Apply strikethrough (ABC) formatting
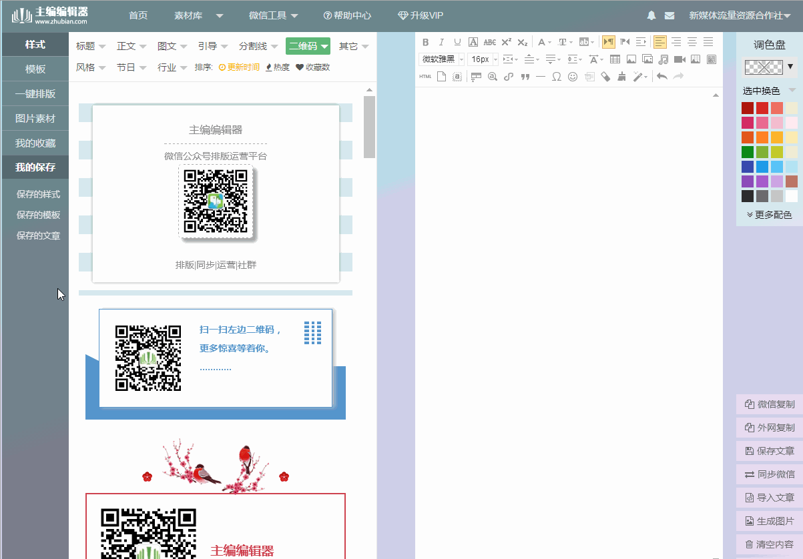Screen dimensions: 803x559 click(x=490, y=42)
